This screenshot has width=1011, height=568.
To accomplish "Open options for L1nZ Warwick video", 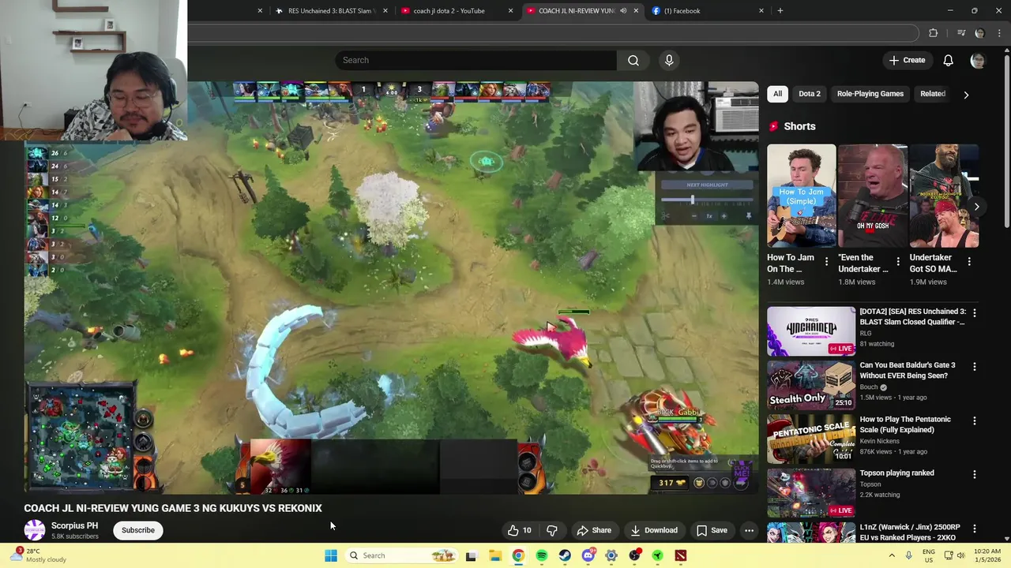I will coord(975,528).
